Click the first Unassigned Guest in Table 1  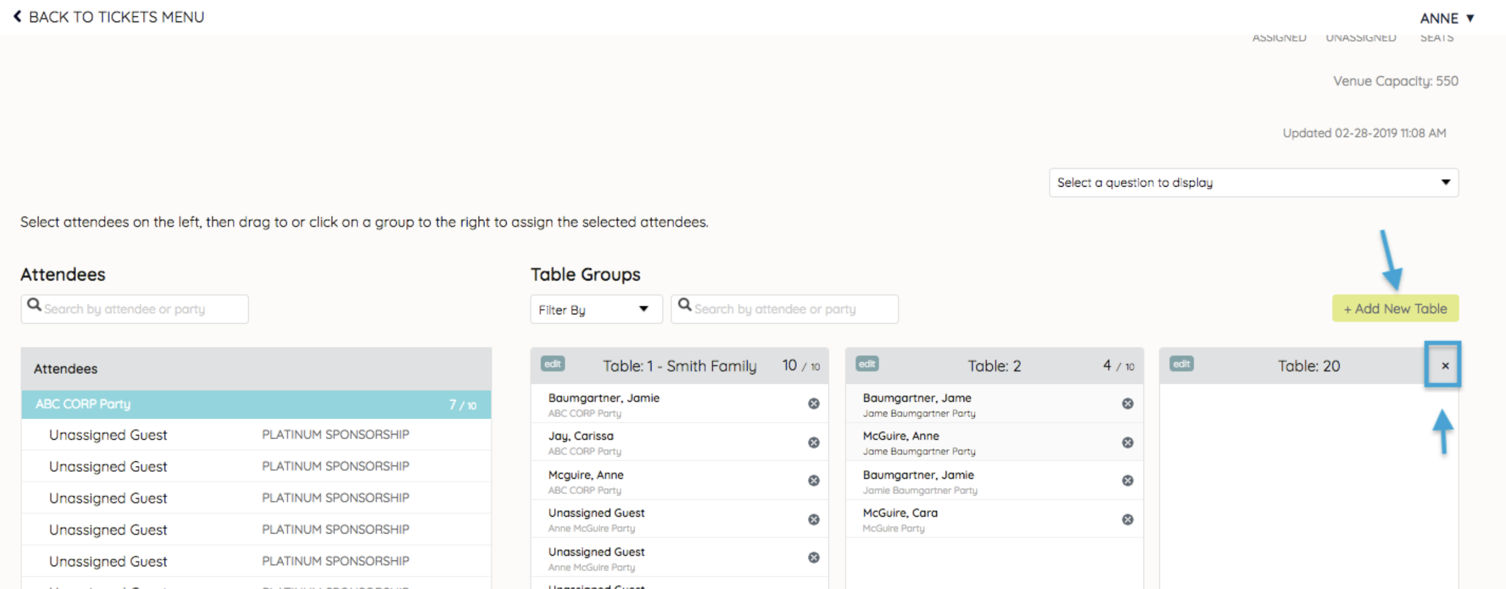(x=596, y=513)
